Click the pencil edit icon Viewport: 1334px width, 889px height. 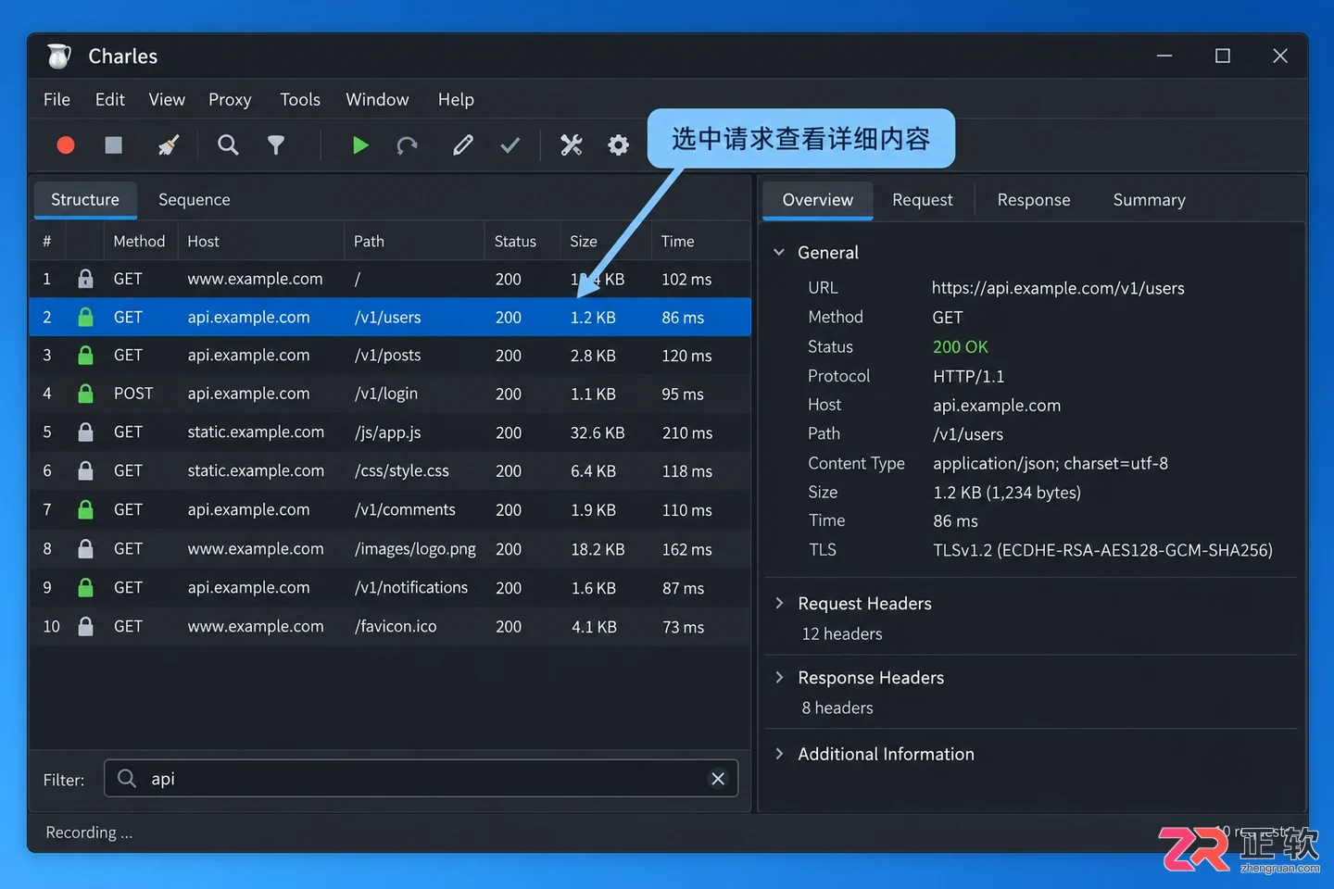(x=462, y=145)
